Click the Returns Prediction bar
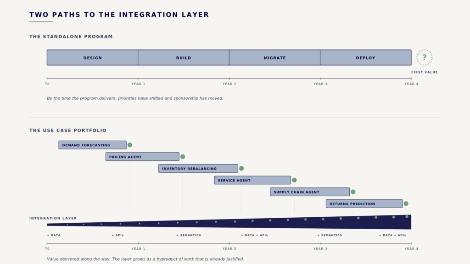 (x=364, y=203)
